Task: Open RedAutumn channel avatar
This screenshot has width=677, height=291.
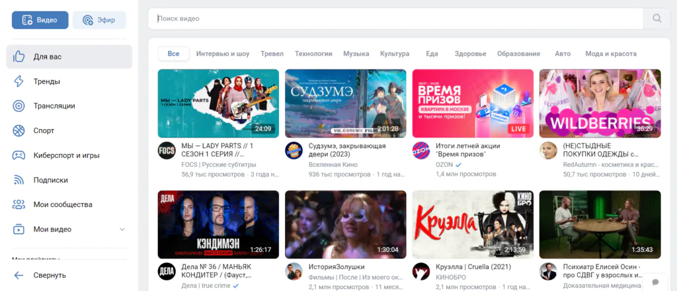Action: pos(548,150)
